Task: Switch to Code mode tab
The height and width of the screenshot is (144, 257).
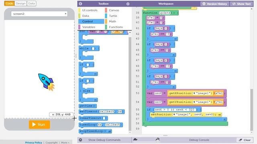Action: pos(9,4)
